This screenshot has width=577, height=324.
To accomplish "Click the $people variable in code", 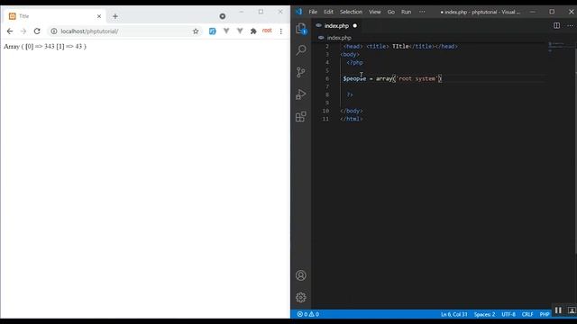I will (354, 78).
